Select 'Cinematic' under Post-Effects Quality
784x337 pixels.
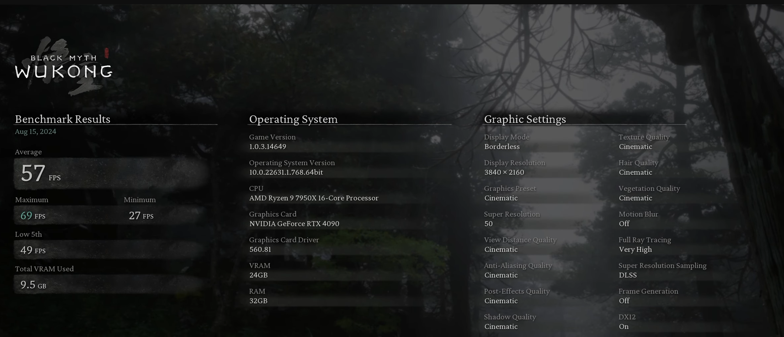coord(501,301)
